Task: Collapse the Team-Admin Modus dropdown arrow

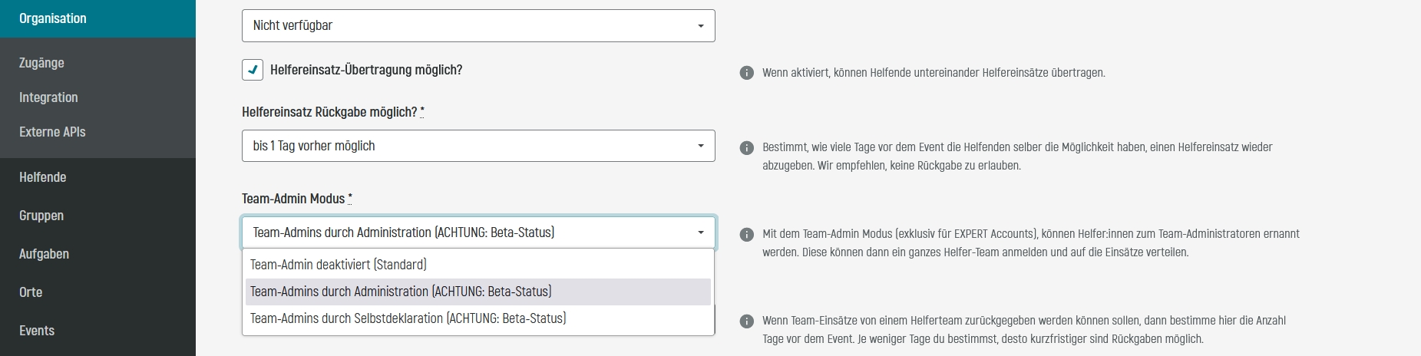Action: tap(700, 232)
